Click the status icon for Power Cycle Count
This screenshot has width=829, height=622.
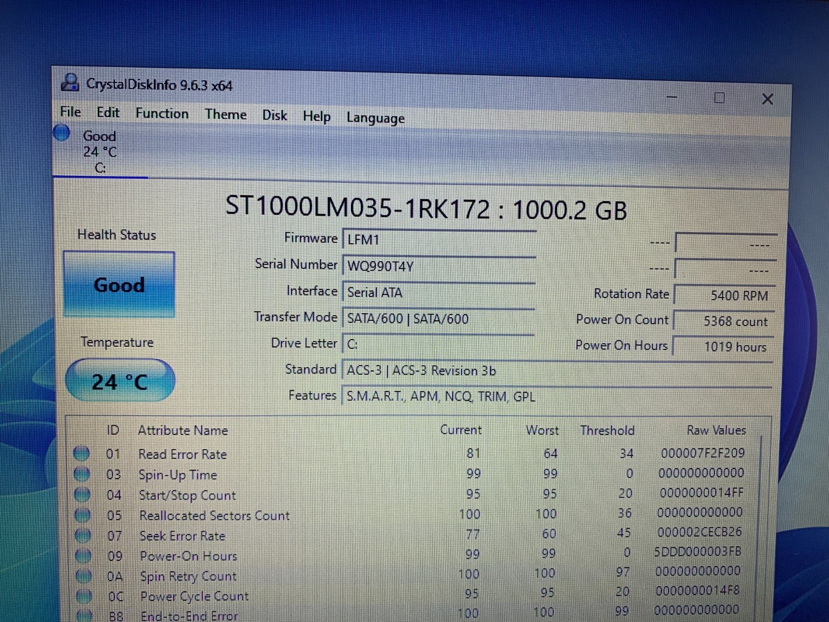pos(84,596)
